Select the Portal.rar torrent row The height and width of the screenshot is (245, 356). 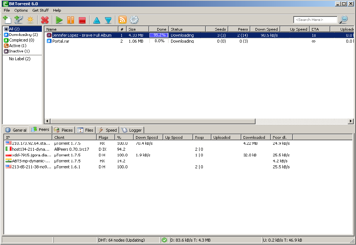199,41
